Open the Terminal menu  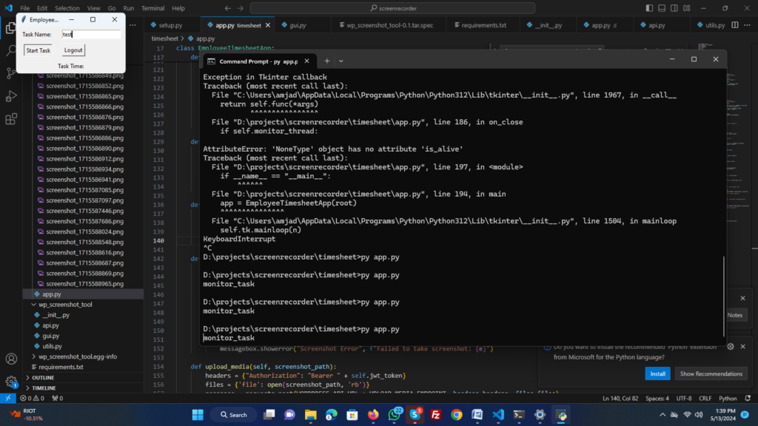pos(152,8)
